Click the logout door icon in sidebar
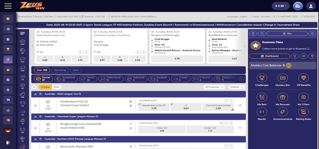This screenshot has width=319, height=149. tap(8, 142)
